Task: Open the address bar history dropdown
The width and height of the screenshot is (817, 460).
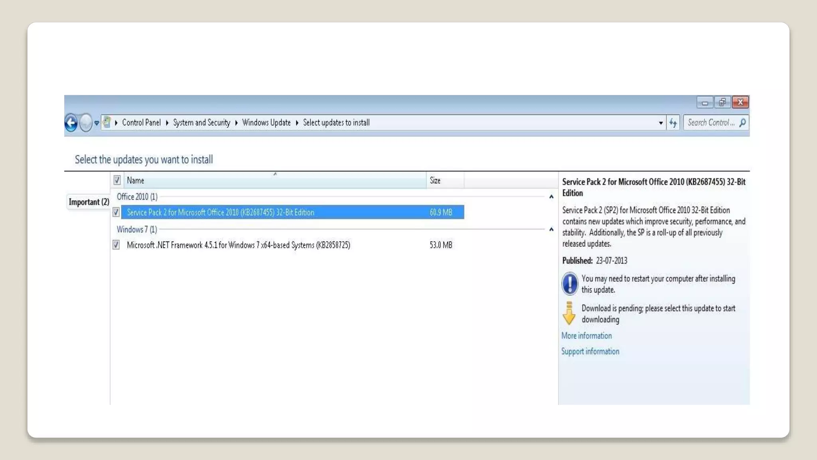Action: pos(661,123)
